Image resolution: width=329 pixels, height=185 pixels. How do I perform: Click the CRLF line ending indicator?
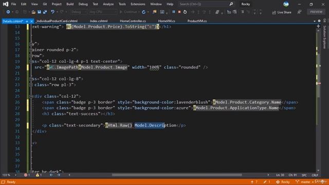315,175
